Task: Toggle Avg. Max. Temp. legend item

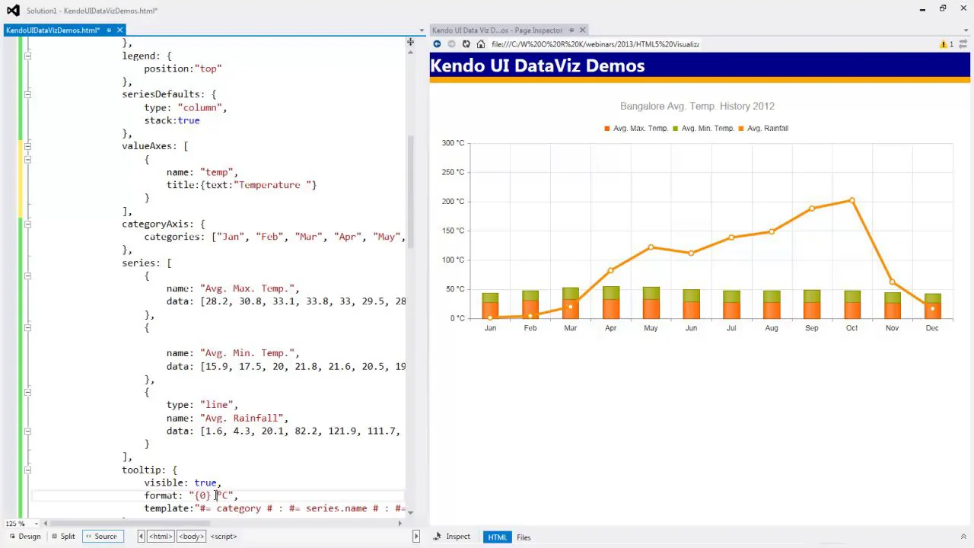Action: tap(636, 129)
